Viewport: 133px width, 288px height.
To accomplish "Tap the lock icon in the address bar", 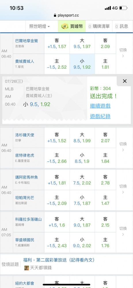I will pos(55,16).
